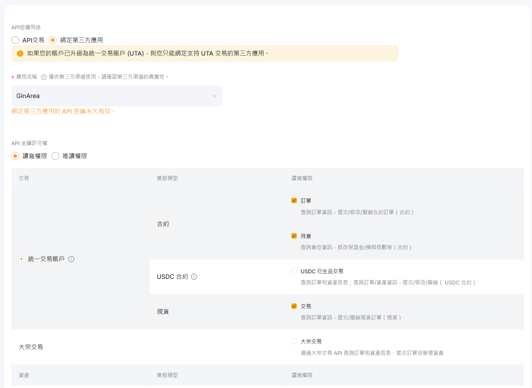This screenshot has height=388, width=532.
Task: Click the info icon beside 應用名稱
Action: click(x=44, y=77)
